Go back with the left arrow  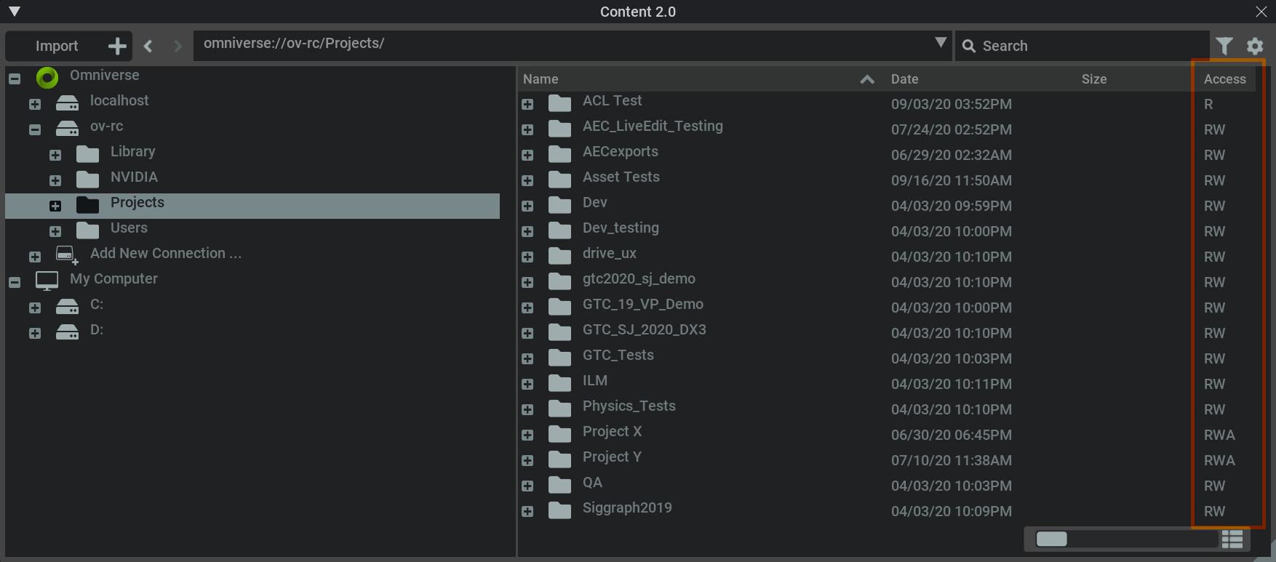coord(148,46)
